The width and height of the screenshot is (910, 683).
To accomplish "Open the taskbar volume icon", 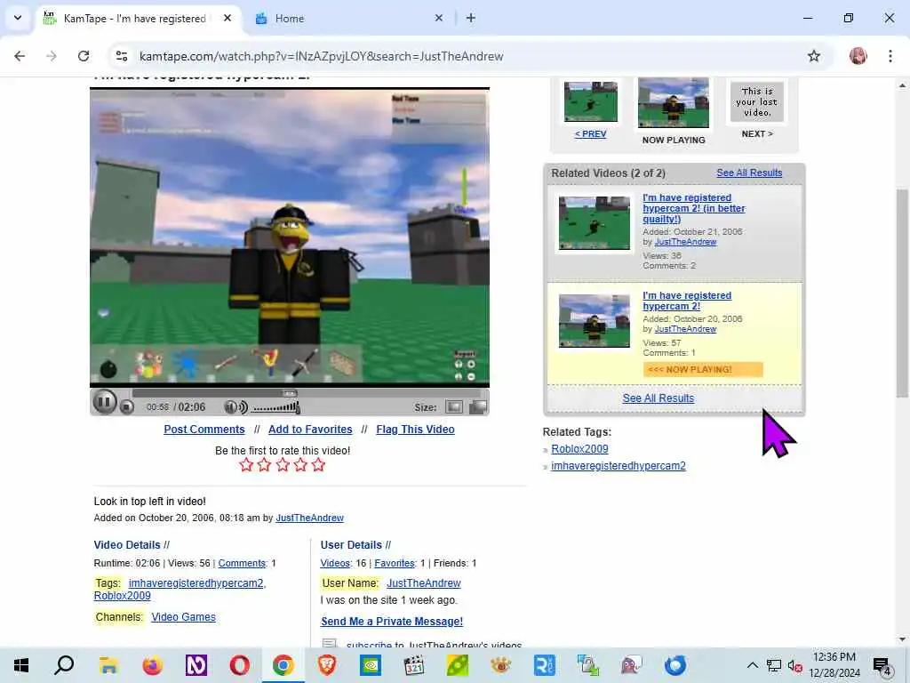I will click(x=795, y=665).
